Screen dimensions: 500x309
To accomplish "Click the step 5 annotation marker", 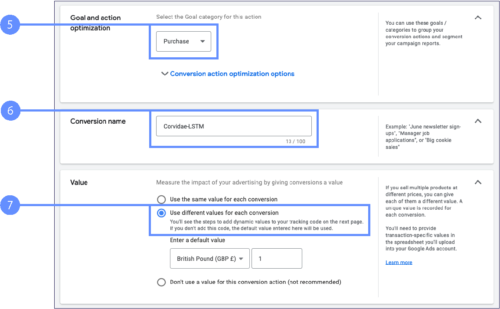I will pyautogui.click(x=10, y=25).
